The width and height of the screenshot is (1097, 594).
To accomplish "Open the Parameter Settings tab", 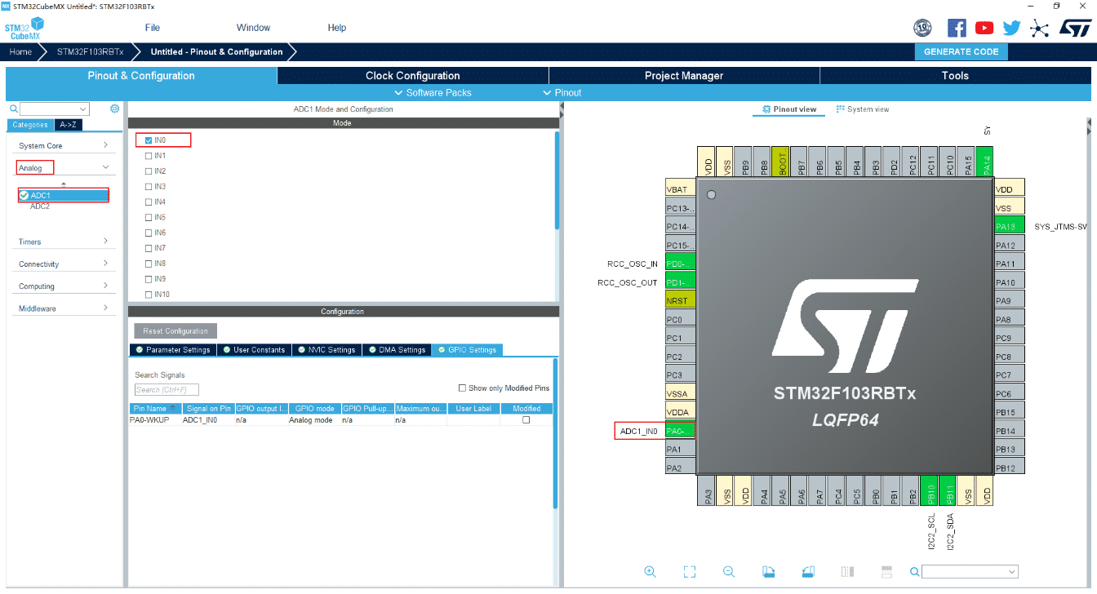I will pos(172,350).
